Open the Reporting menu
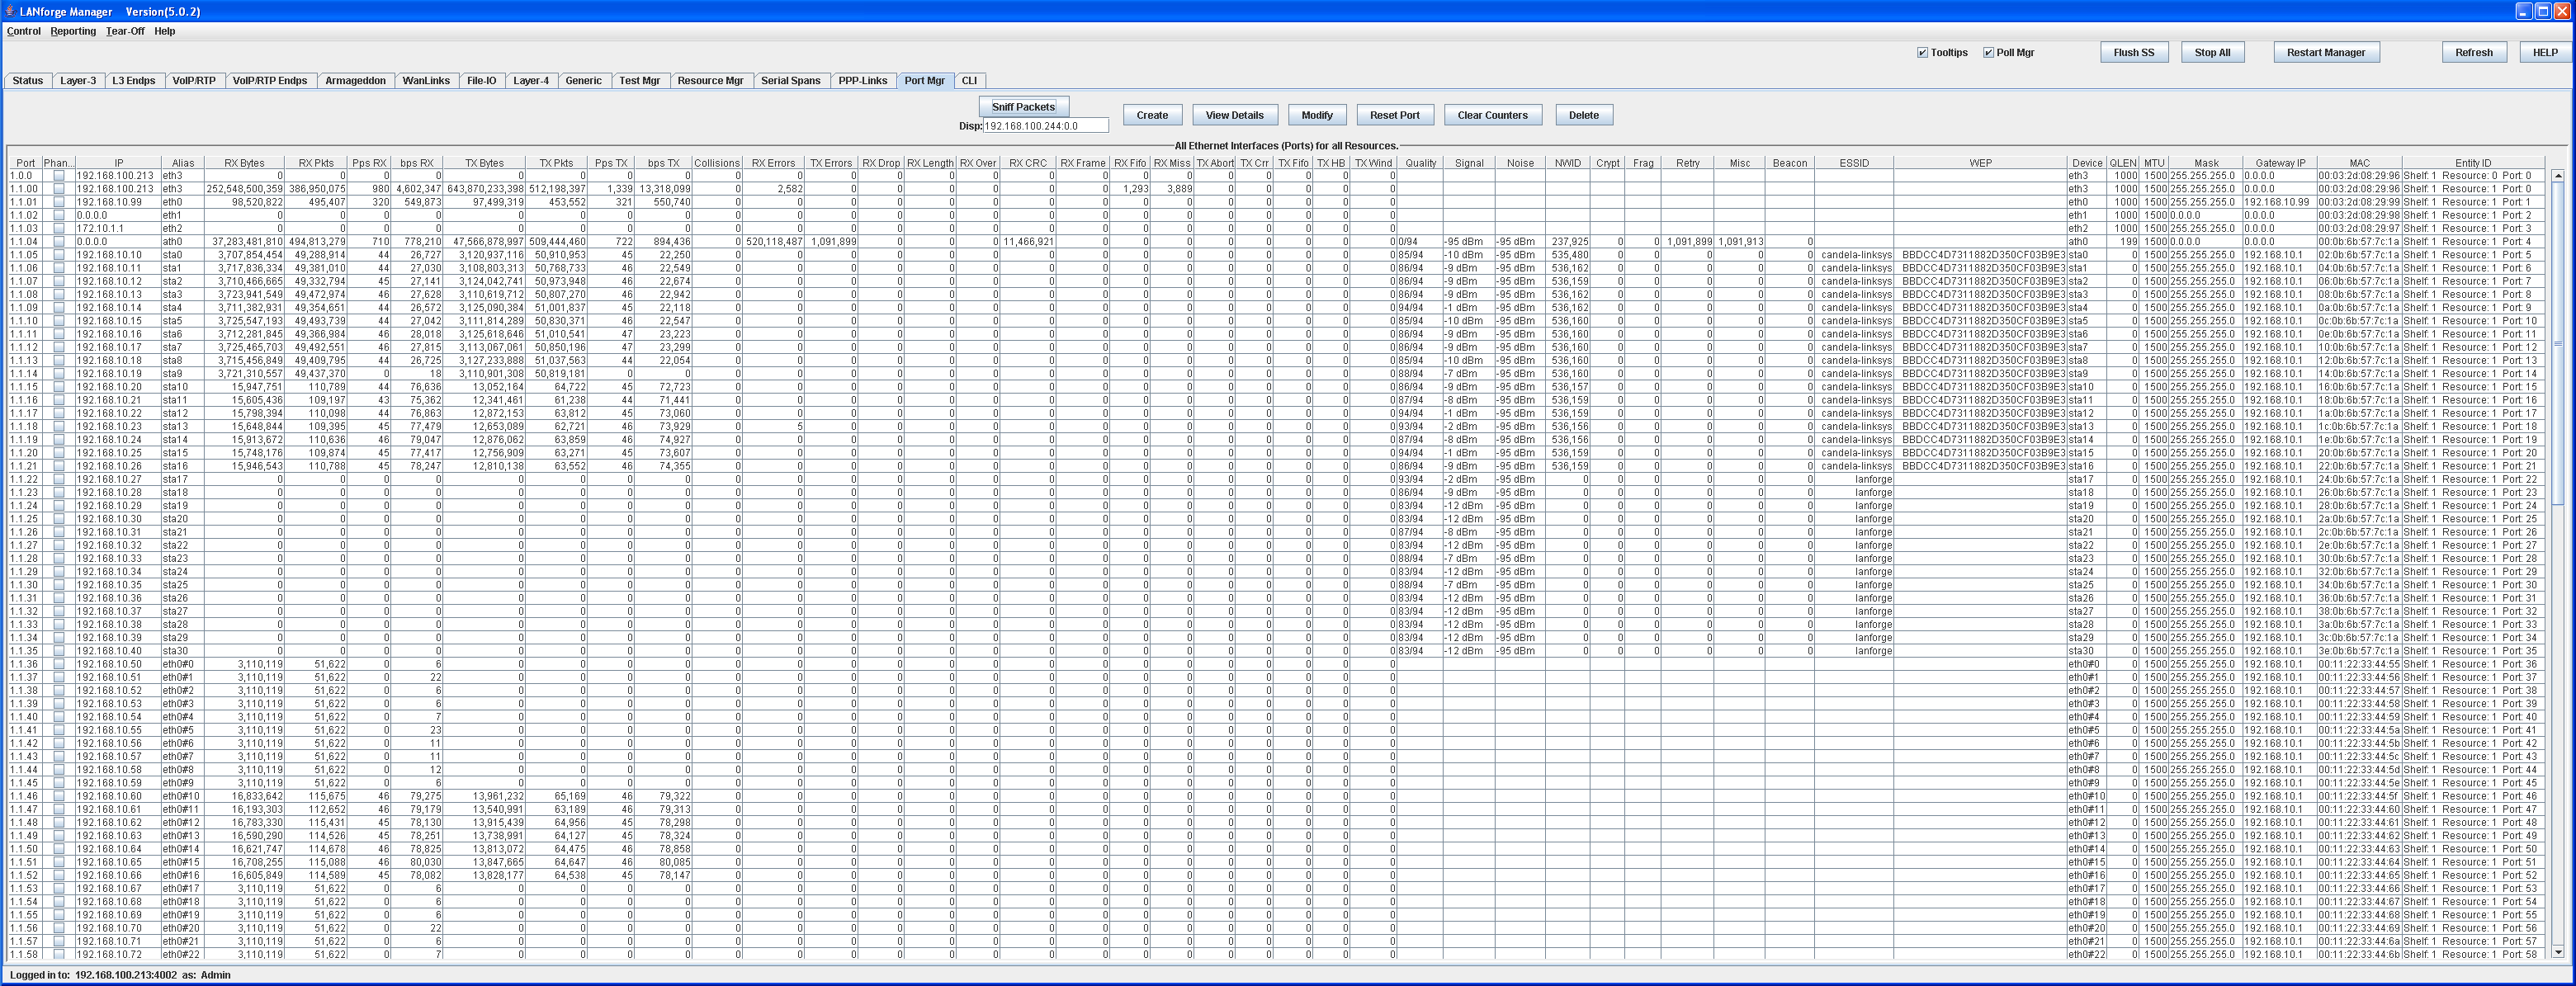The width and height of the screenshot is (2576, 986). pyautogui.click(x=73, y=31)
